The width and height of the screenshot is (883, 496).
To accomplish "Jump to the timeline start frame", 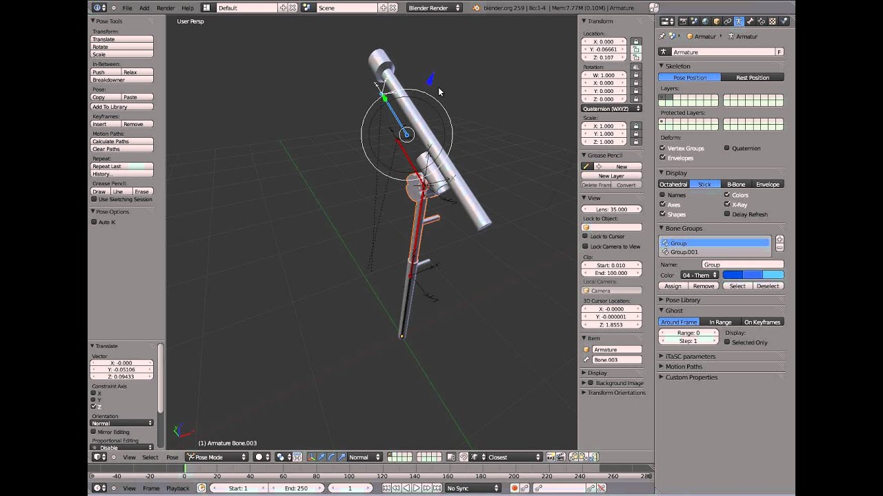I will 386,488.
